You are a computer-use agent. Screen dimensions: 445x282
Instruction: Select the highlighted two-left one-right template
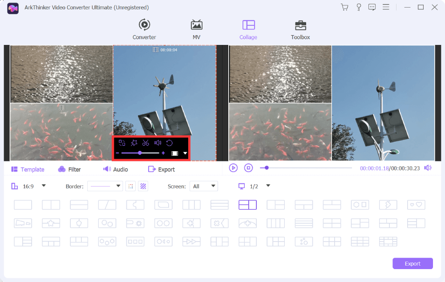point(248,205)
